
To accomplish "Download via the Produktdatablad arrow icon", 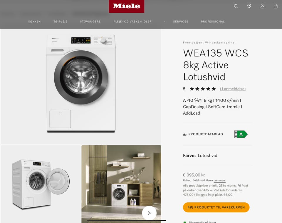I will (185, 134).
